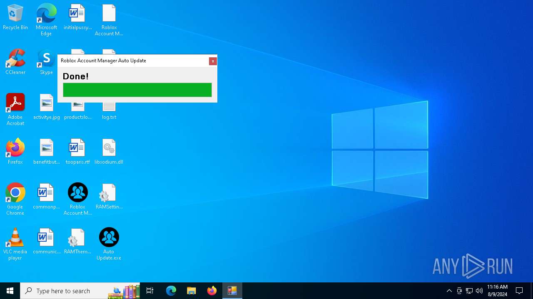Select the commonp... Word document icon
This screenshot has height=299, width=533.
[x=46, y=197]
